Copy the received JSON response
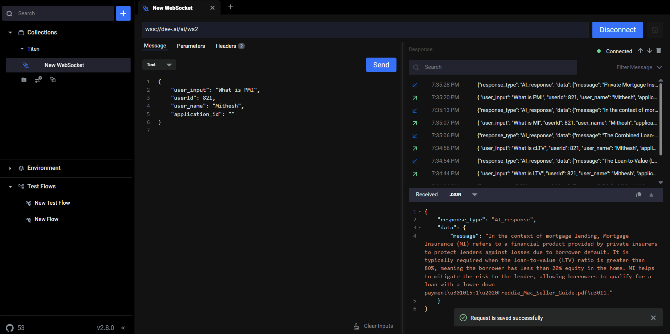Viewport: 670px width, 334px height. pyautogui.click(x=638, y=195)
